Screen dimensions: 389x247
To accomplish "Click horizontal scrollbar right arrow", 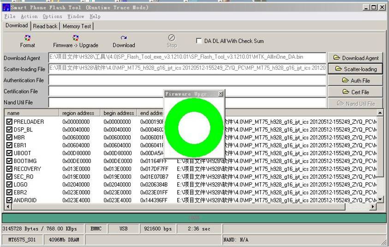I will click(373, 206).
